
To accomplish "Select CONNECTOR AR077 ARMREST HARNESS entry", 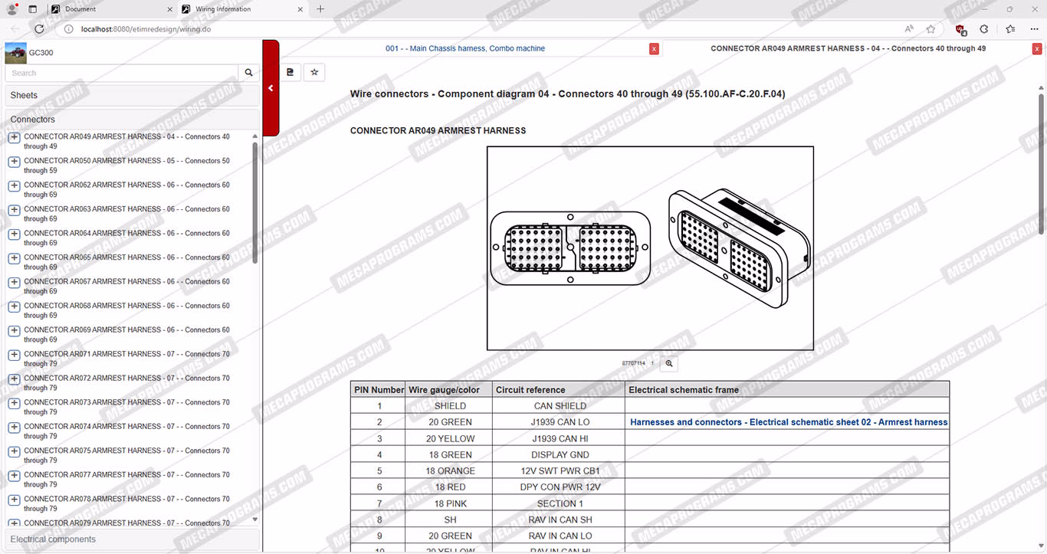I will click(126, 480).
